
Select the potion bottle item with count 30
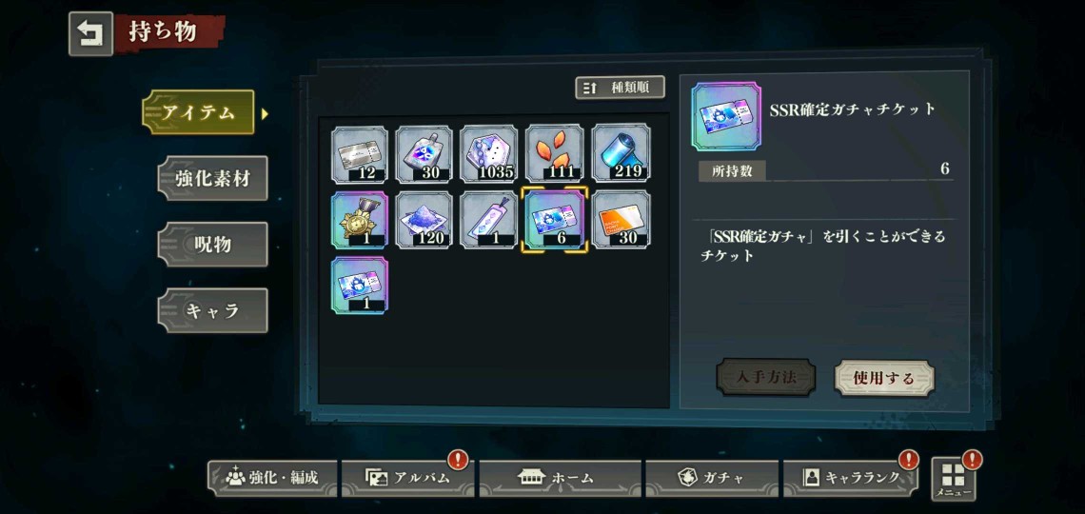424,153
